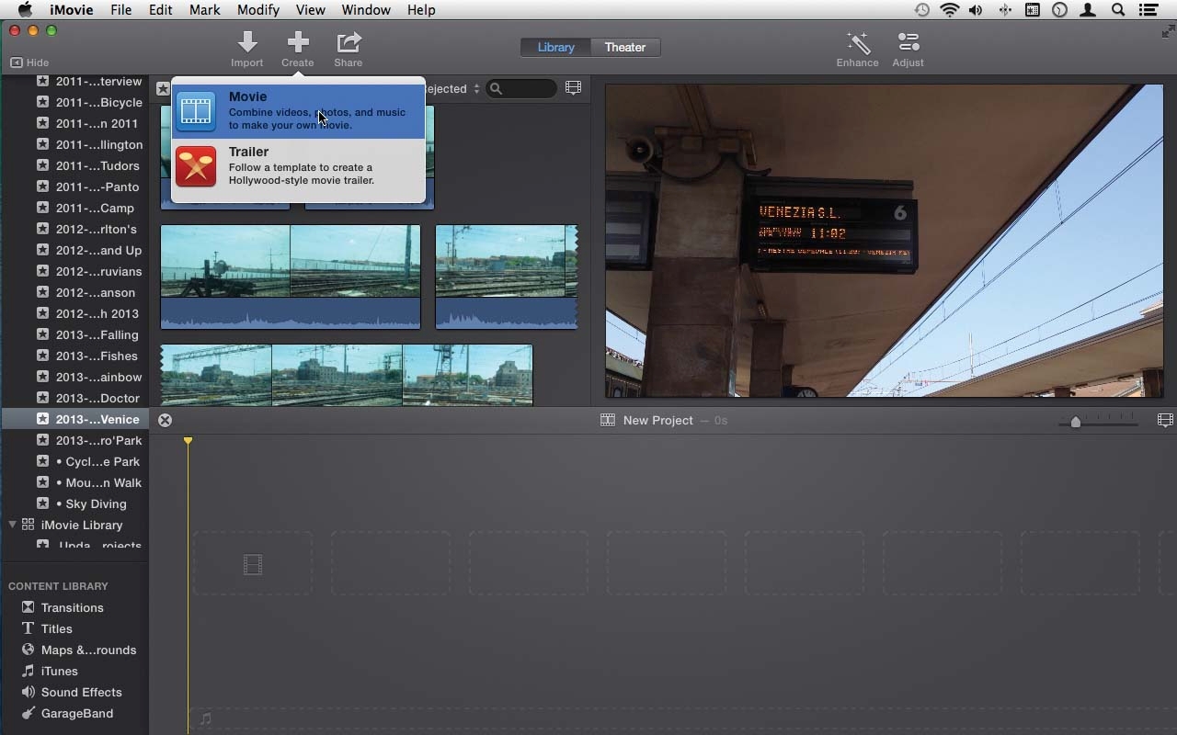Viewport: 1177px width, 735px height.
Task: Select the "• Mou...n Walk" event
Action: (x=74, y=482)
